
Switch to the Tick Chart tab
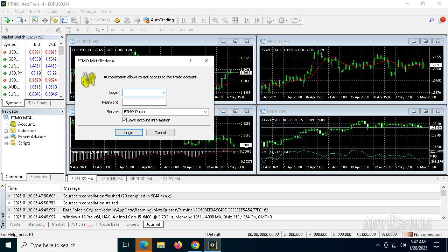pyautogui.click(x=37, y=103)
